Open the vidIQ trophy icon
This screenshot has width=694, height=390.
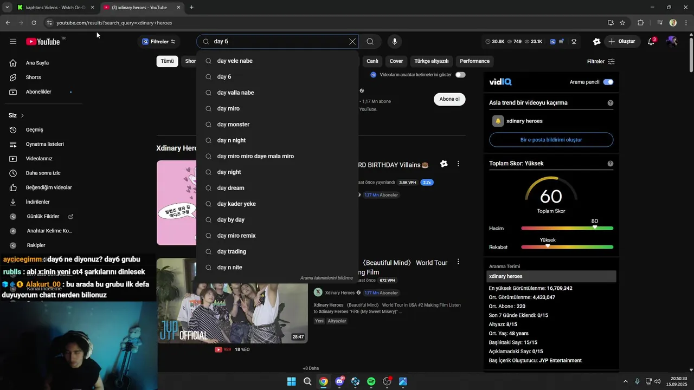click(x=574, y=42)
